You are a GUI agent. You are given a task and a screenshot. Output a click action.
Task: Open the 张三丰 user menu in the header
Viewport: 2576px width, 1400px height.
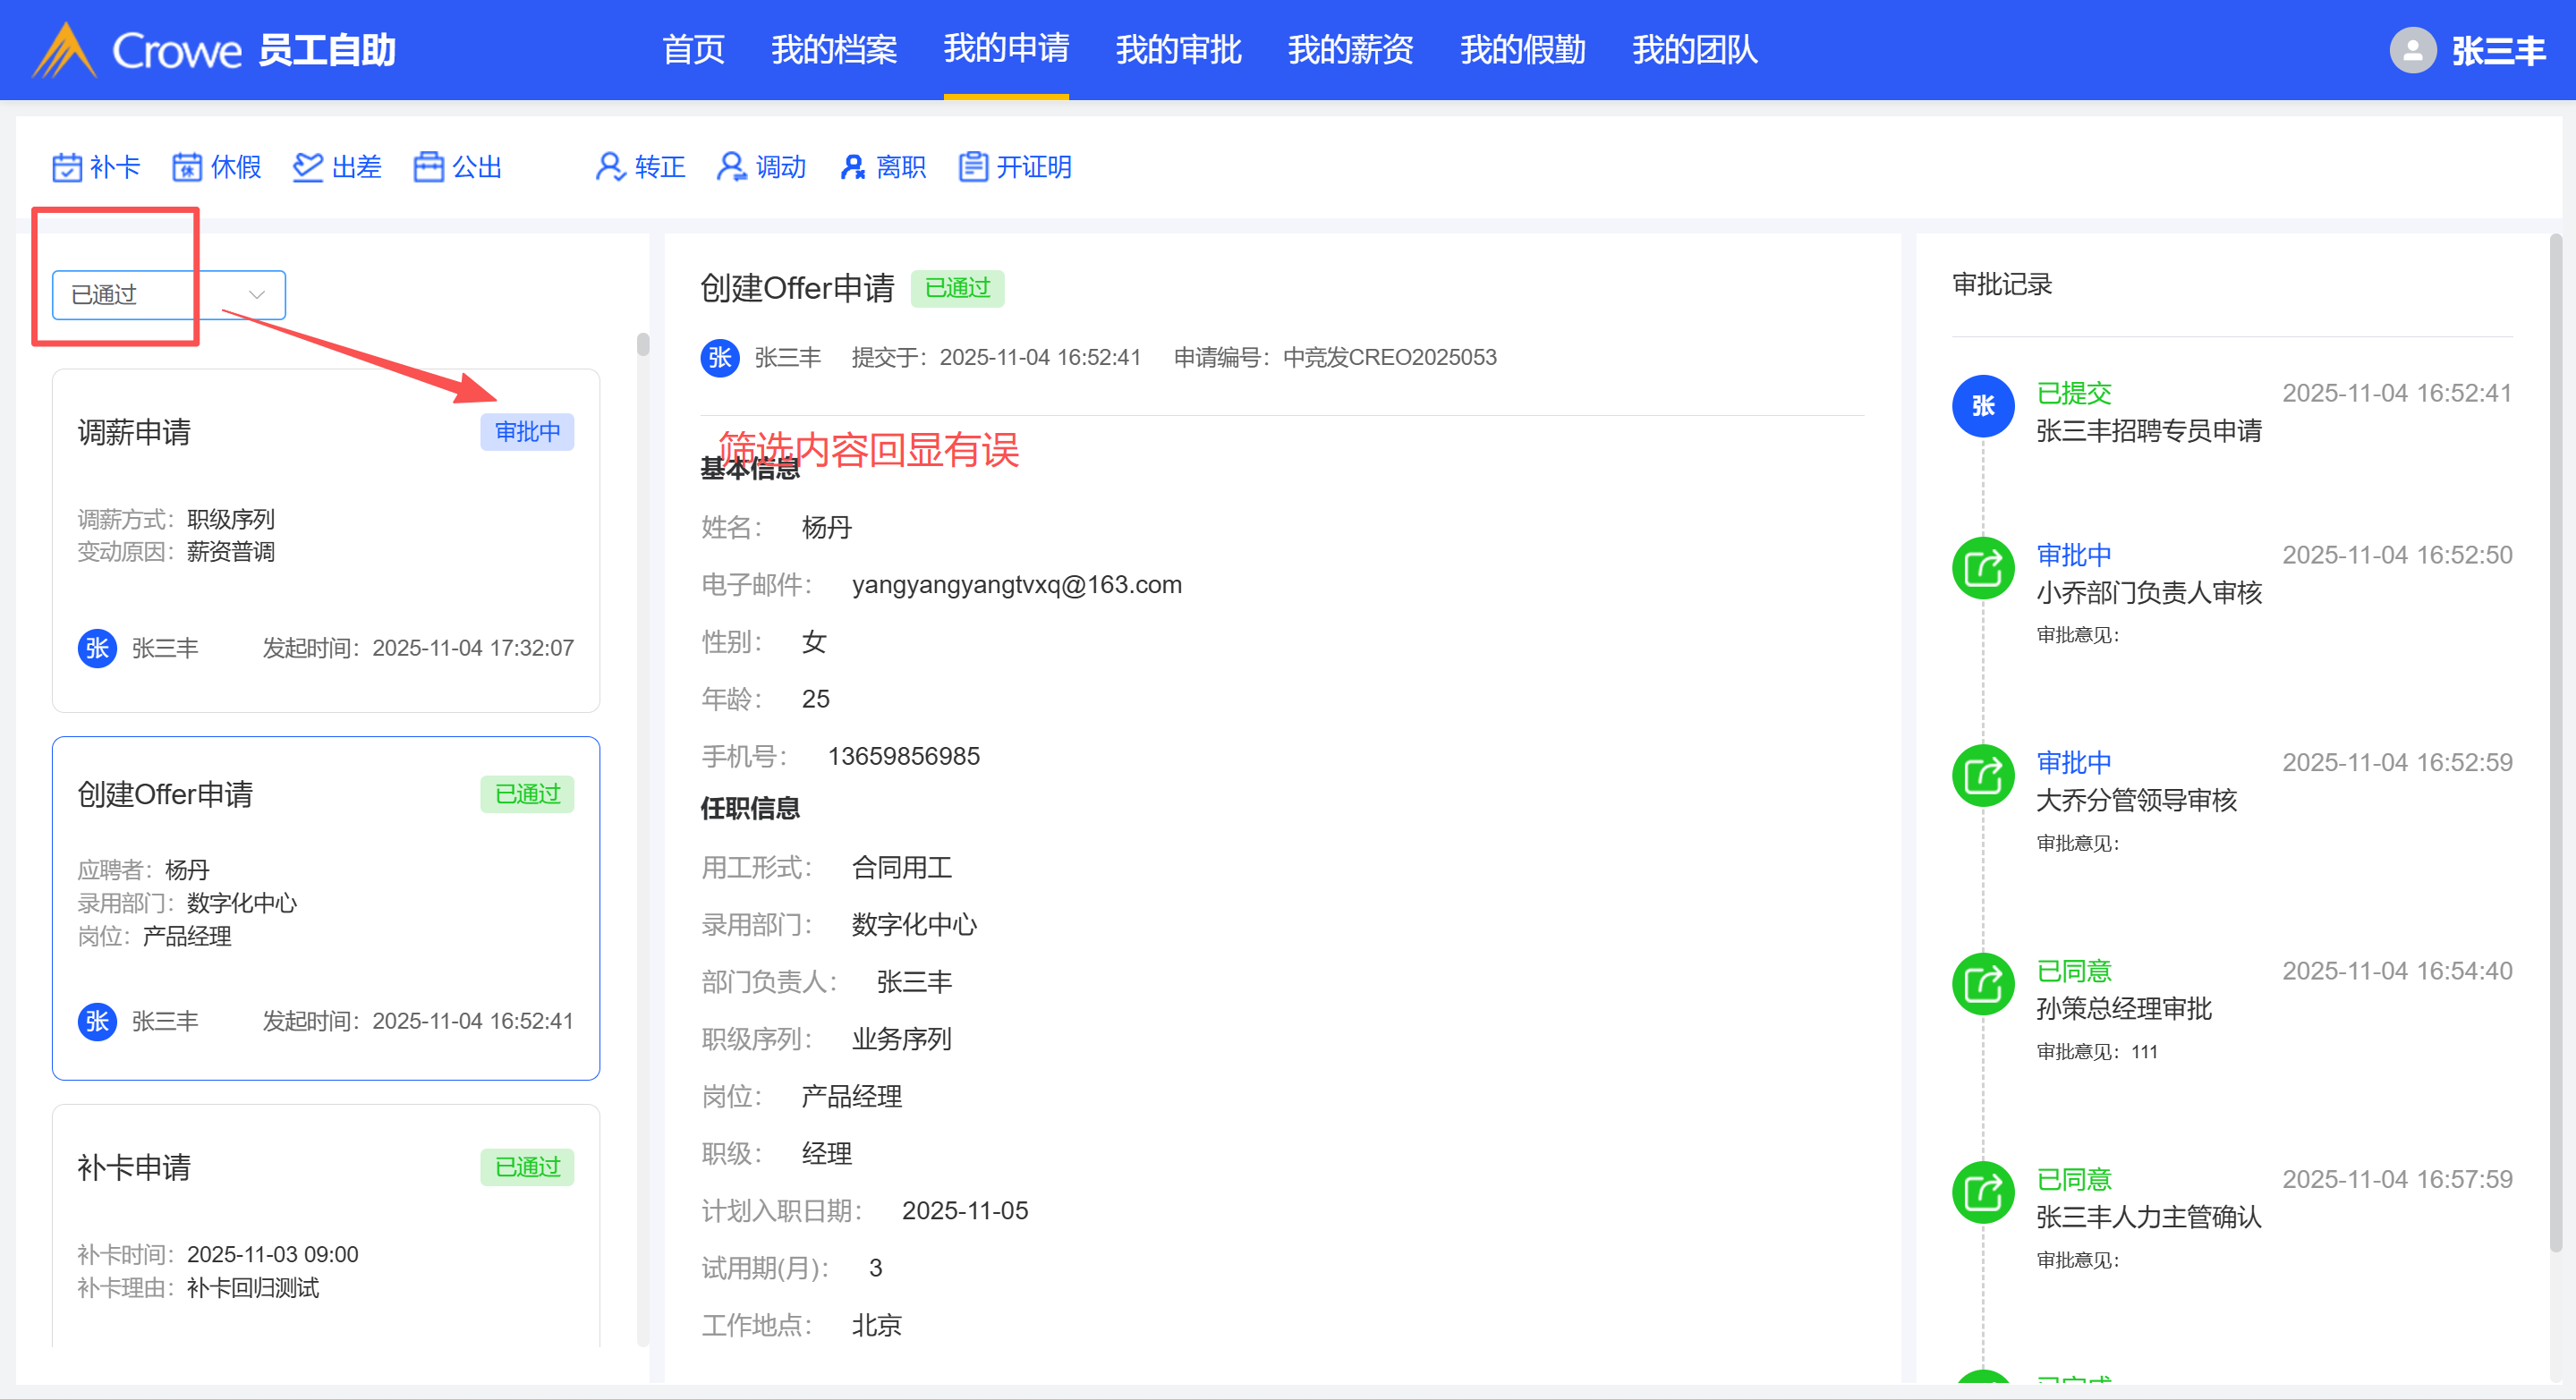coord(2497,50)
